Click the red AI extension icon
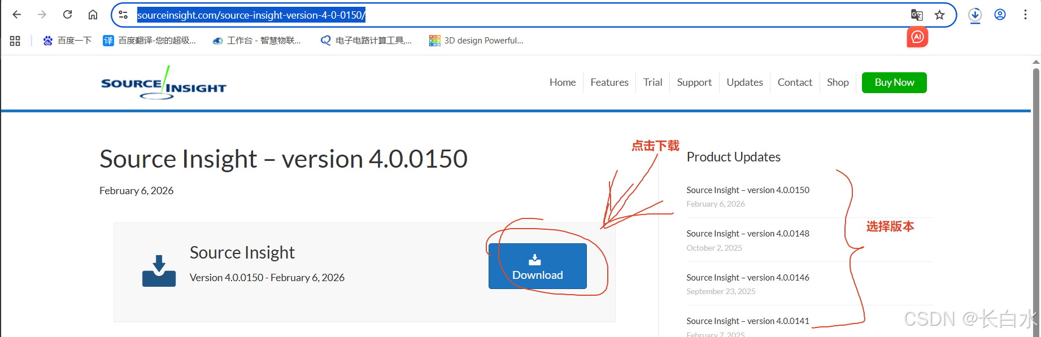Viewport: 1041px width, 337px height. click(x=917, y=37)
